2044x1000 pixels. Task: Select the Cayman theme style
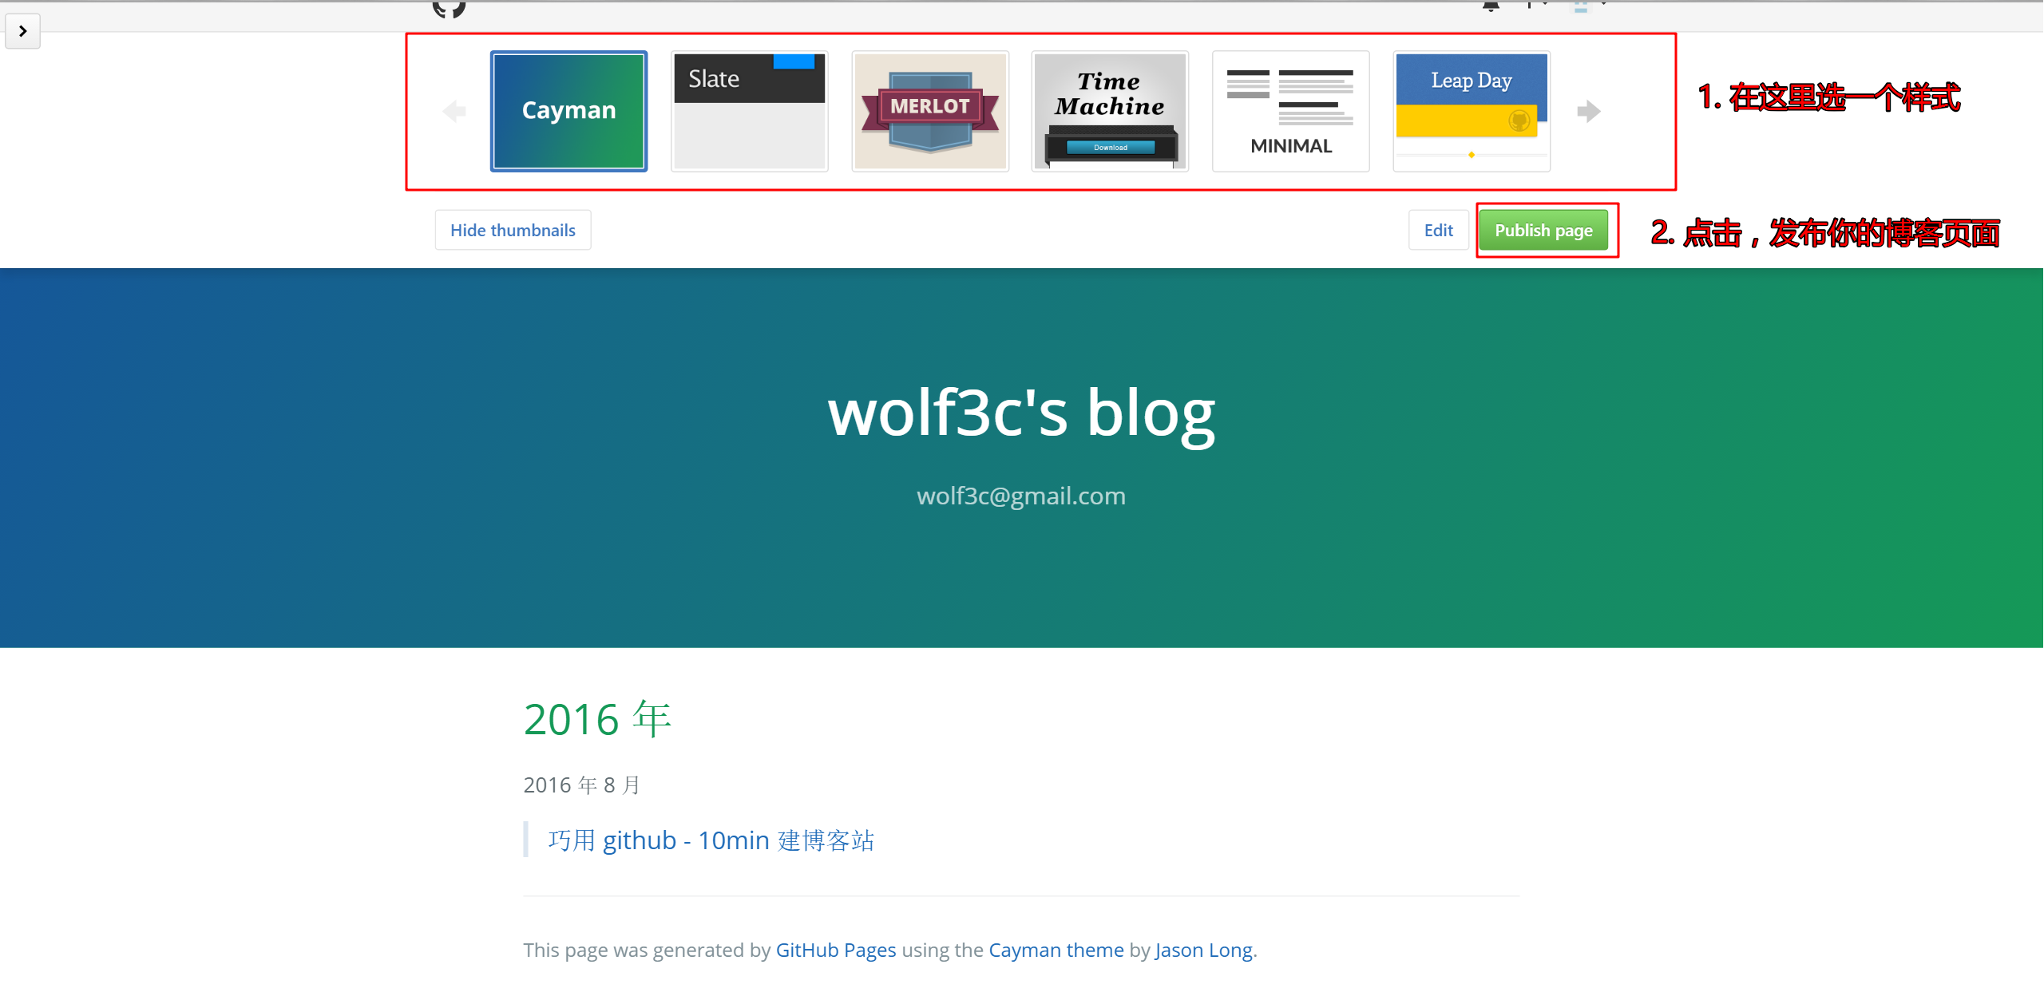click(568, 109)
